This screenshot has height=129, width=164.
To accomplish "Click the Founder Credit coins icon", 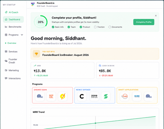I will coord(6,61).
